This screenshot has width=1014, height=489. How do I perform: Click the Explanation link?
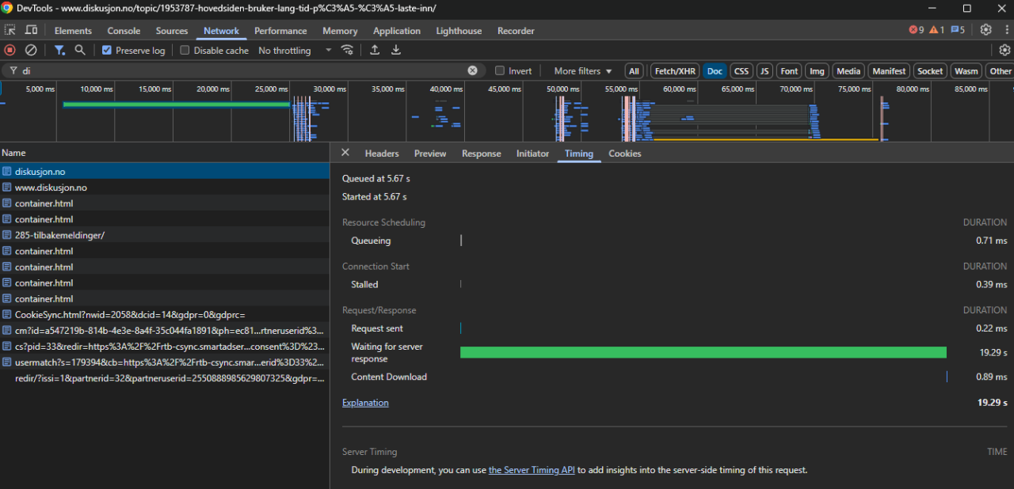(365, 403)
